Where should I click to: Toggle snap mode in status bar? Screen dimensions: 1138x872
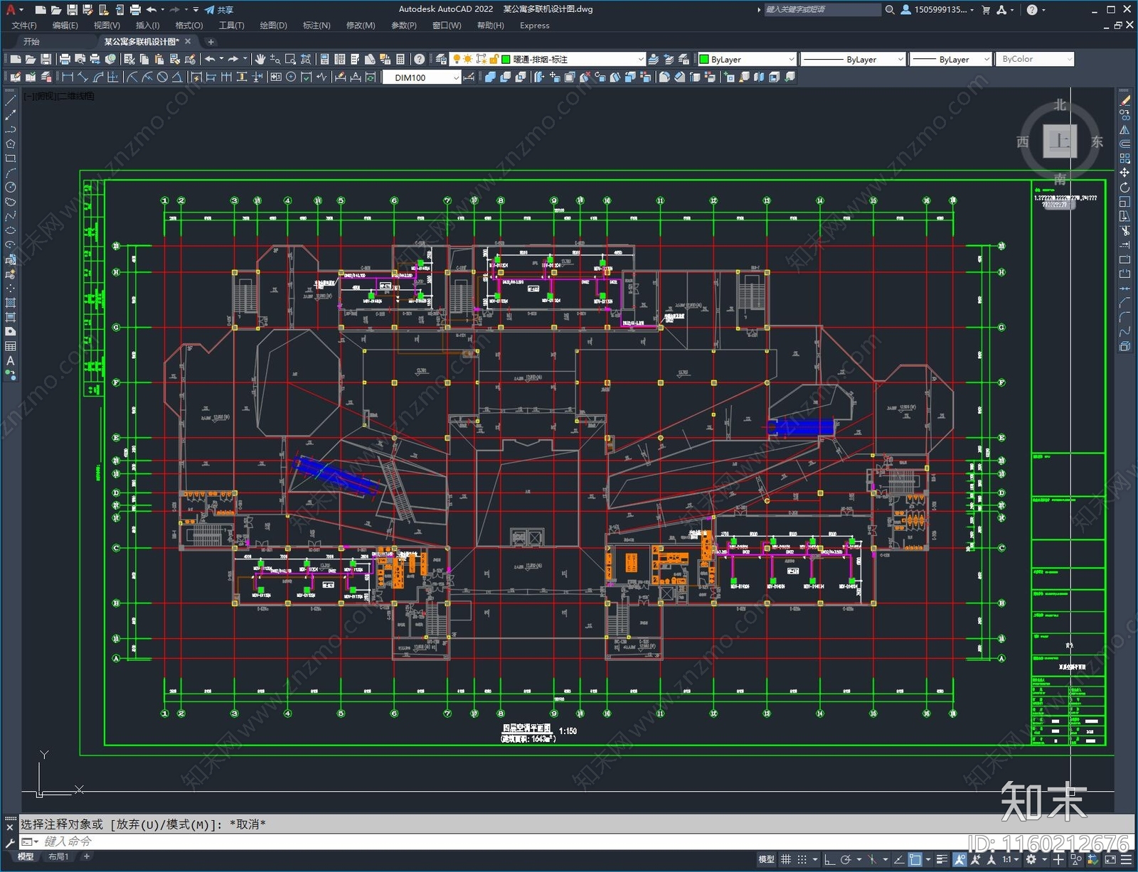click(802, 860)
